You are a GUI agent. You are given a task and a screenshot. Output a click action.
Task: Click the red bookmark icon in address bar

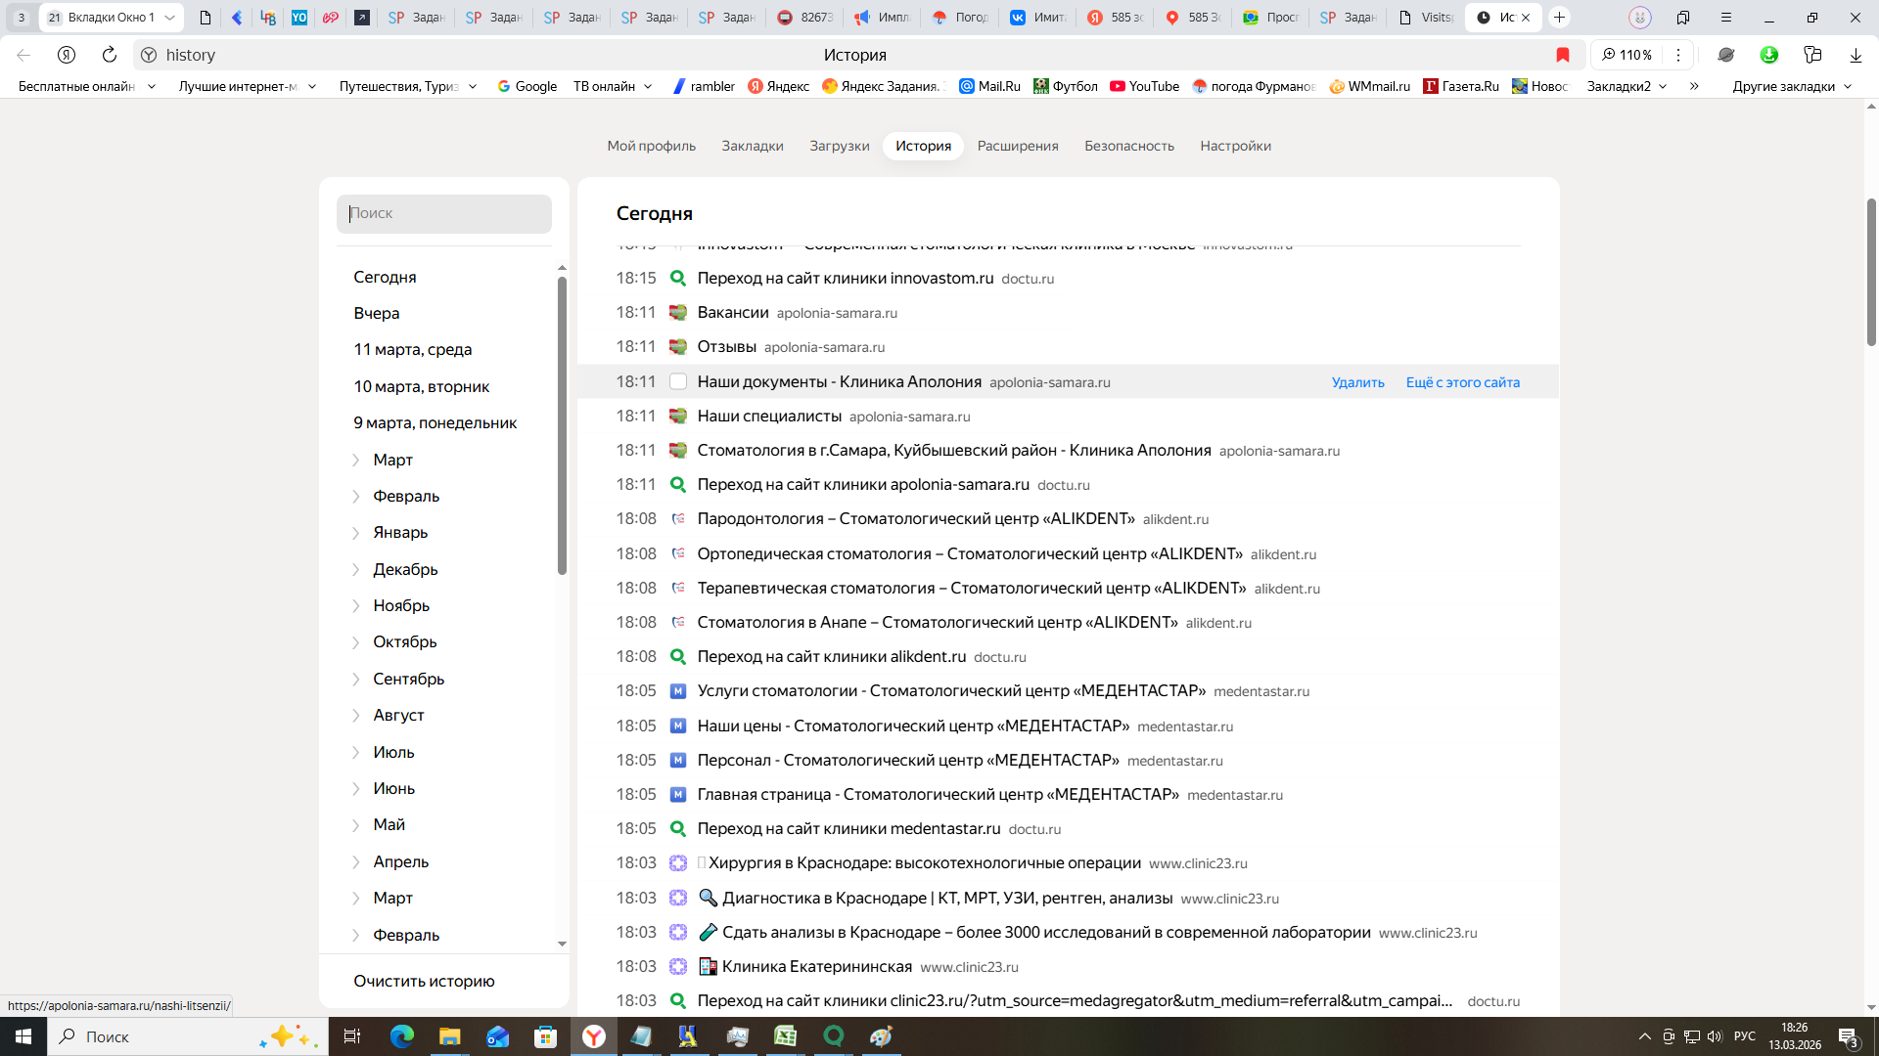click(x=1563, y=55)
